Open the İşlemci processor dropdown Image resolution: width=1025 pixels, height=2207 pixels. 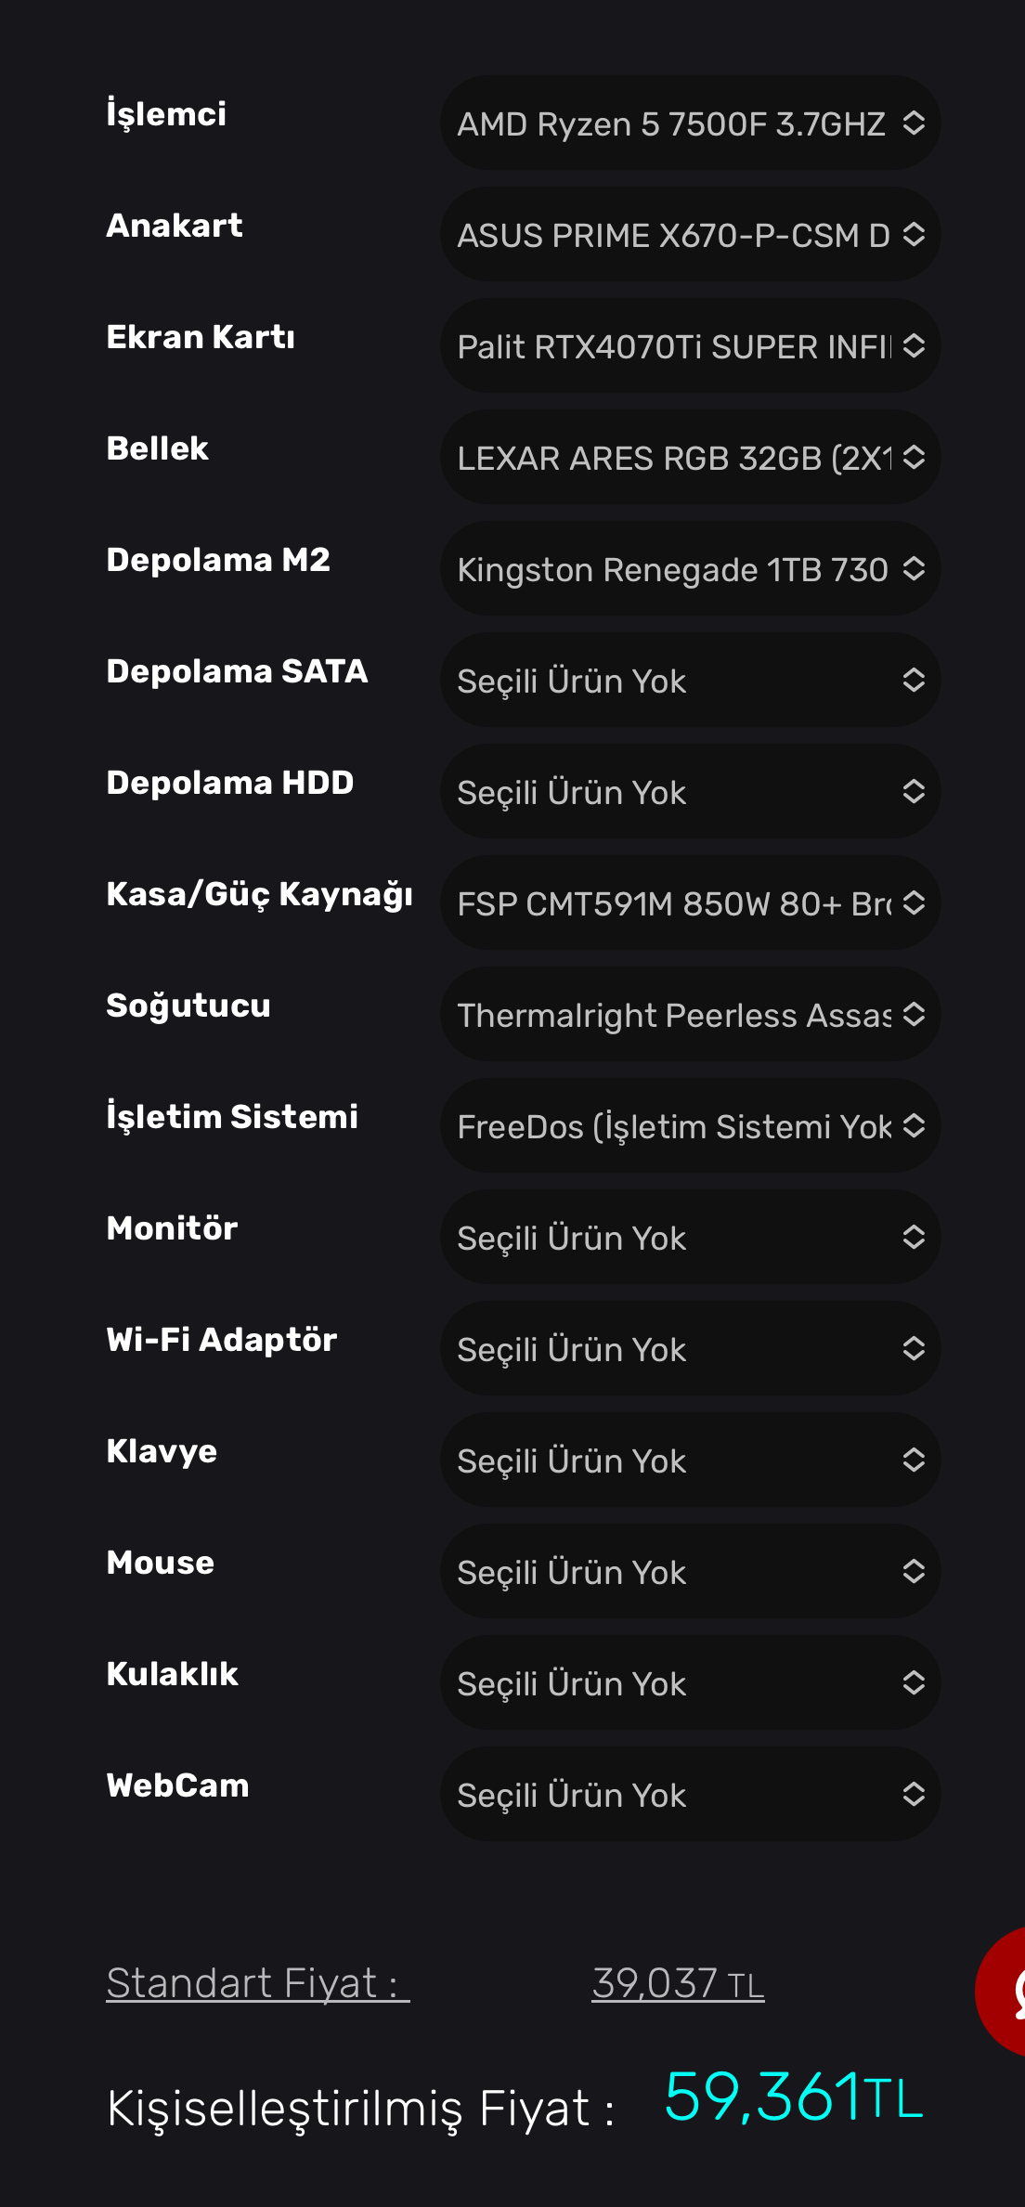click(689, 123)
